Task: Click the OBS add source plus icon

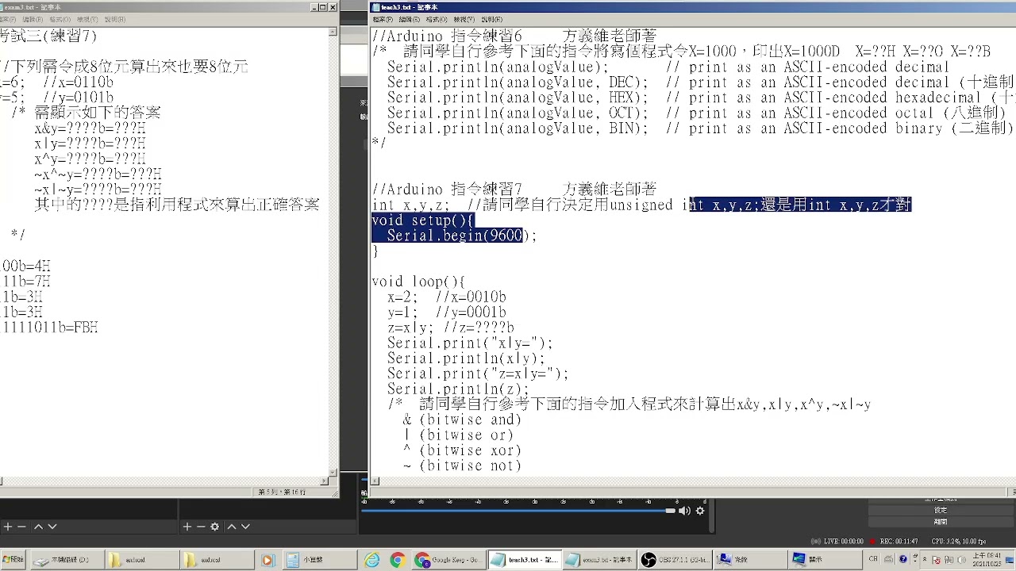Action: [x=187, y=527]
